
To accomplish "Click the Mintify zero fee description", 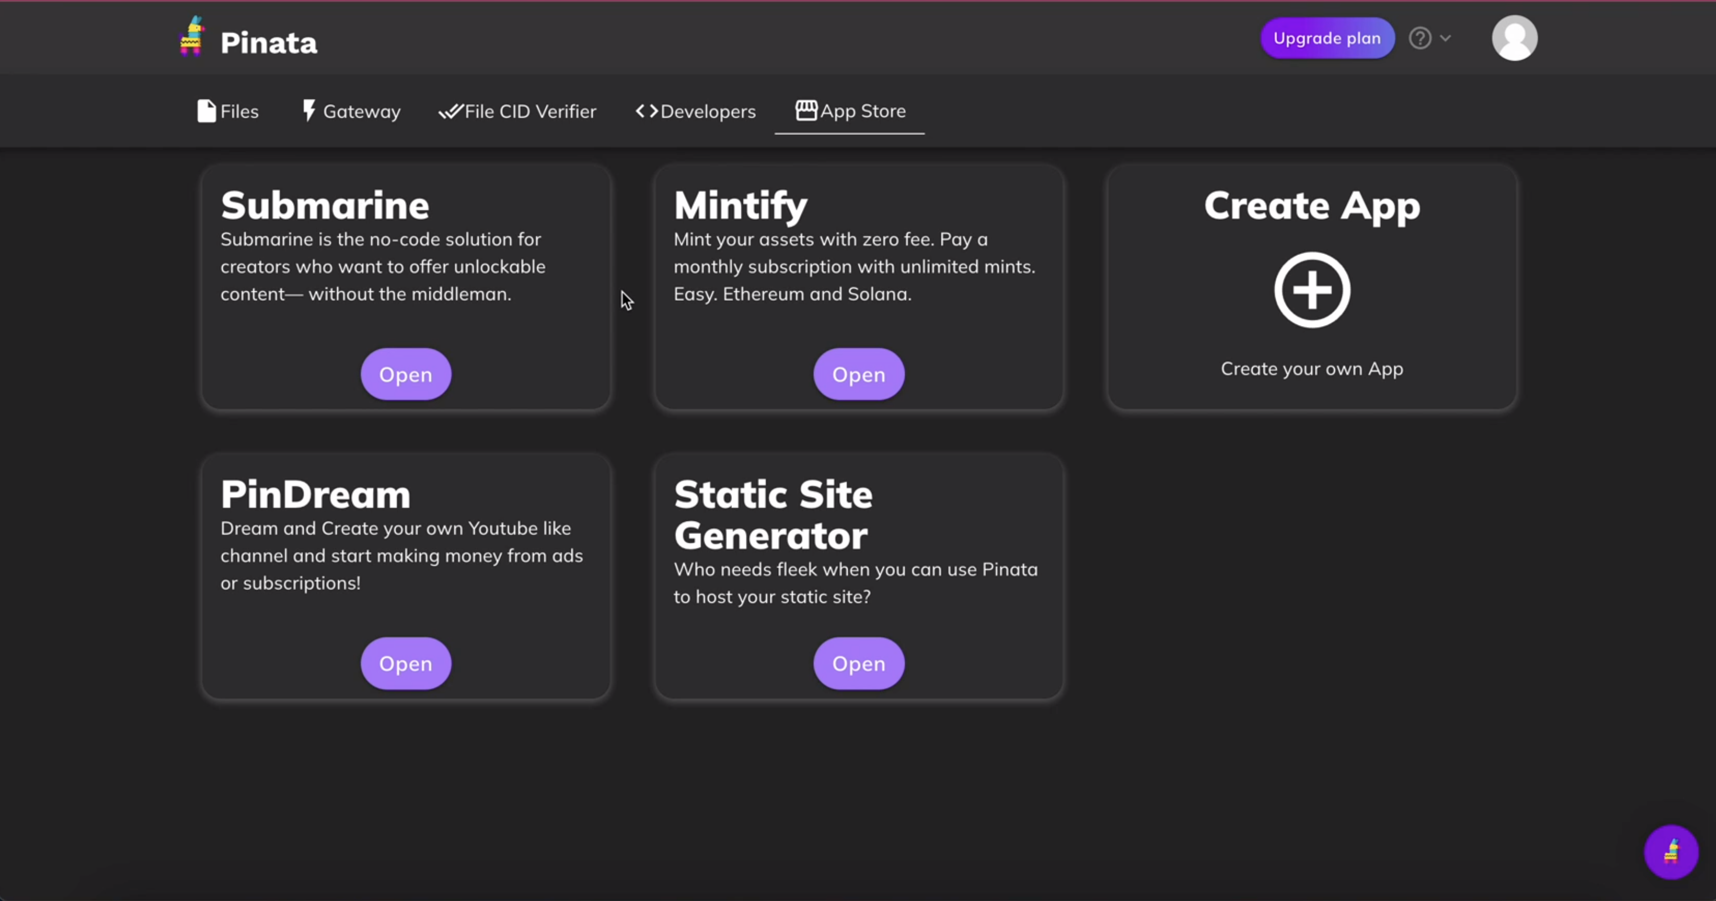I will coord(855,266).
